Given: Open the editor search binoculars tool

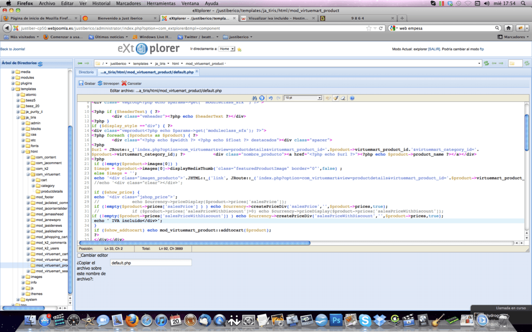Looking at the screenshot, I should pyautogui.click(x=254, y=98).
